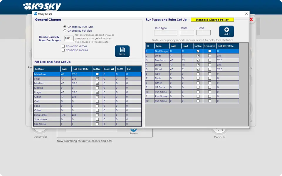
Task: Click the Handle Carefully surcharge field
Action: pyautogui.click(x=69, y=38)
